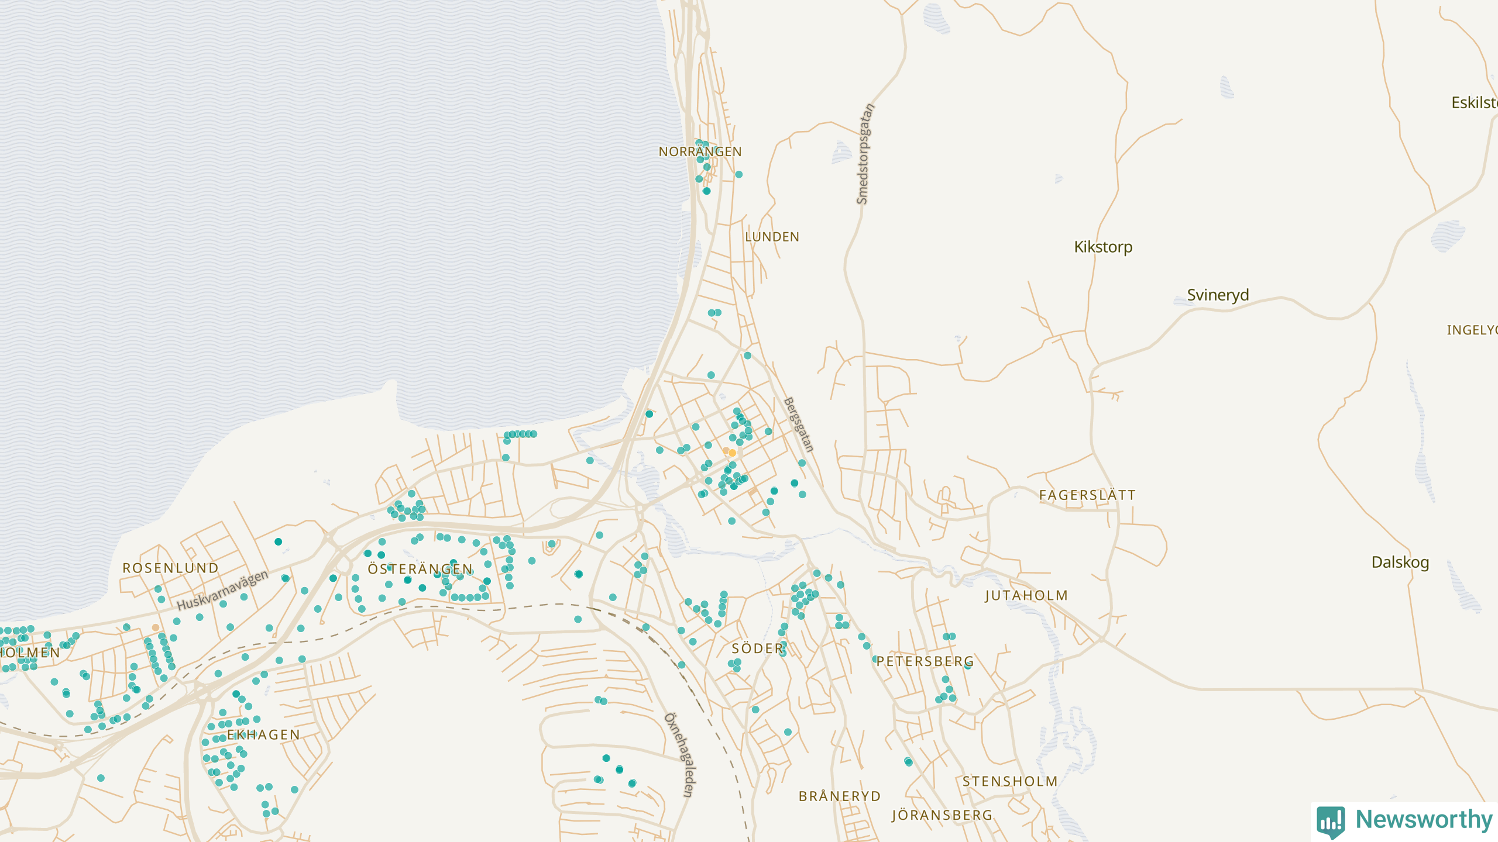1498x842 pixels.
Task: Select the BRÅNERYD district label
Action: [840, 796]
